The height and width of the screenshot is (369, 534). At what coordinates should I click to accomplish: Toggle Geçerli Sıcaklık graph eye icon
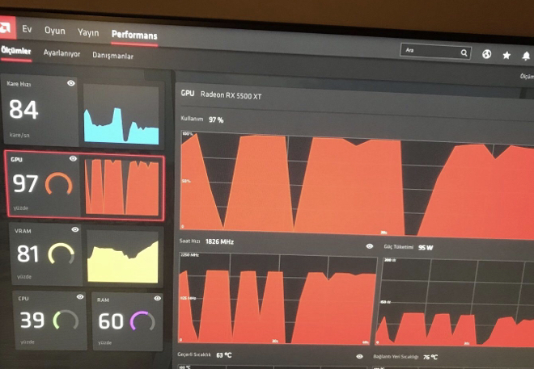tap(359, 356)
